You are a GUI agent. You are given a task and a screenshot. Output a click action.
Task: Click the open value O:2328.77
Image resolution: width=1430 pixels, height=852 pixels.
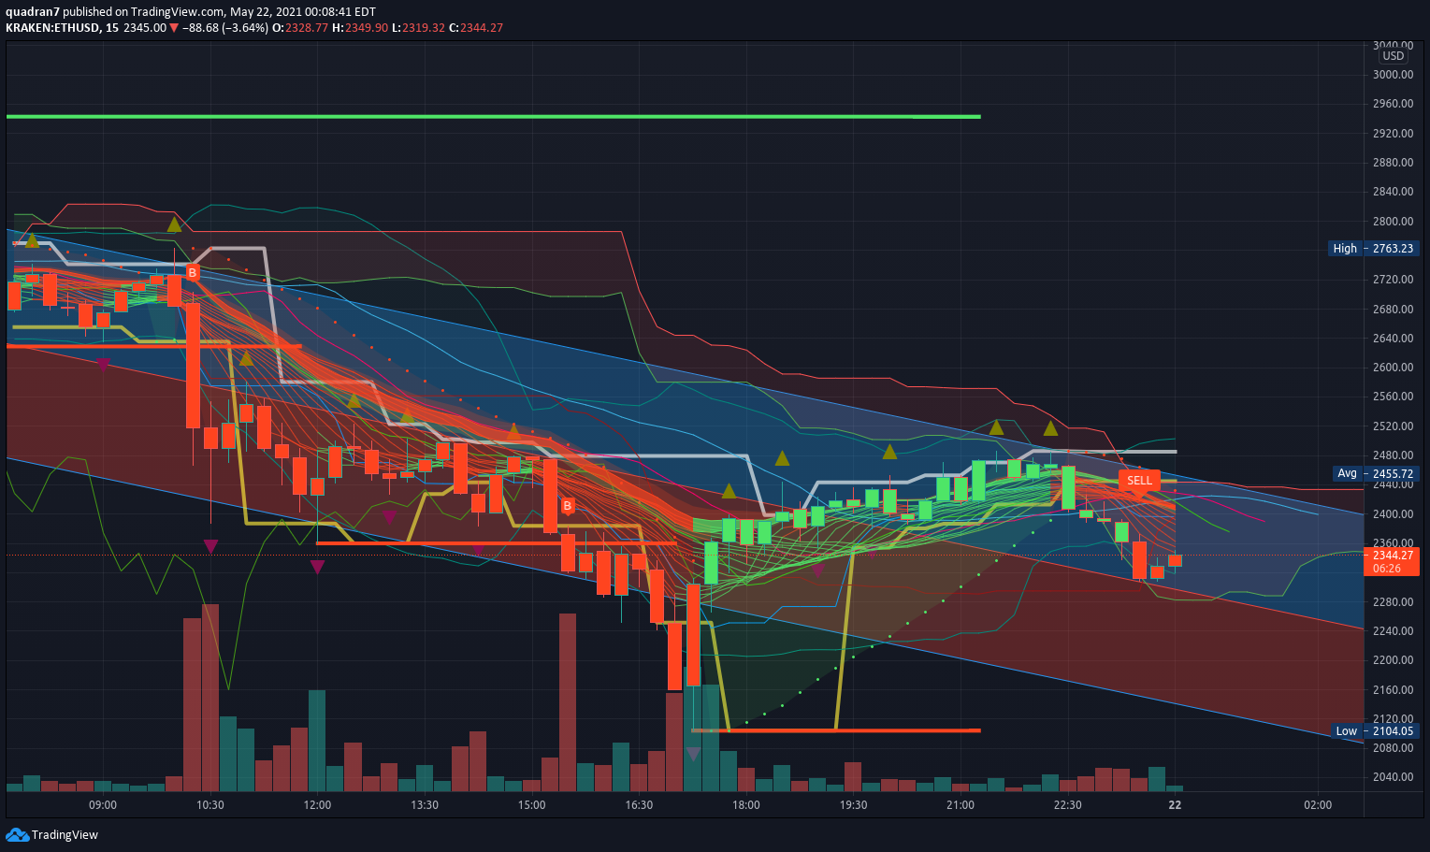(x=300, y=27)
